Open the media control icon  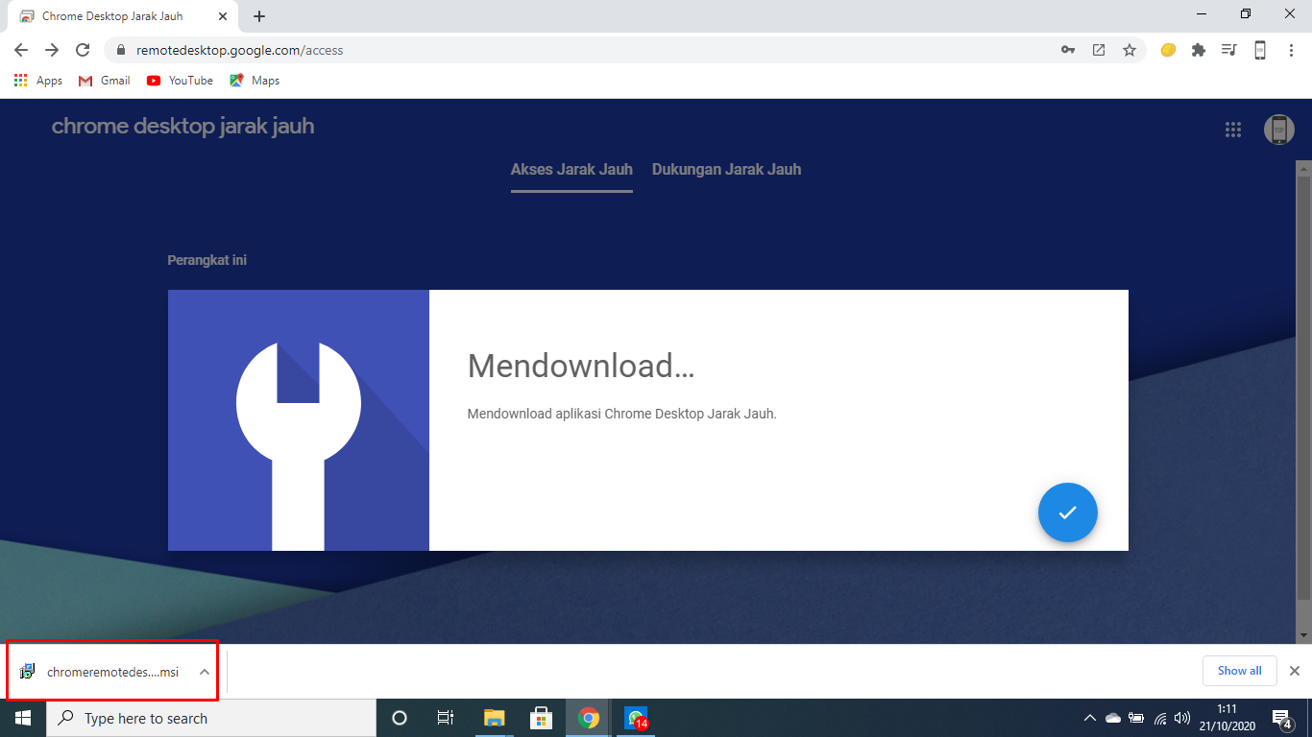(x=1229, y=50)
